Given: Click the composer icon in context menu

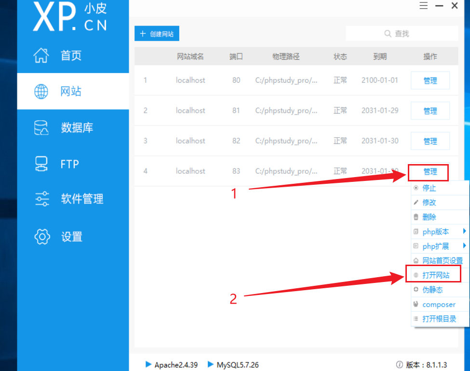Looking at the screenshot, I should [416, 304].
